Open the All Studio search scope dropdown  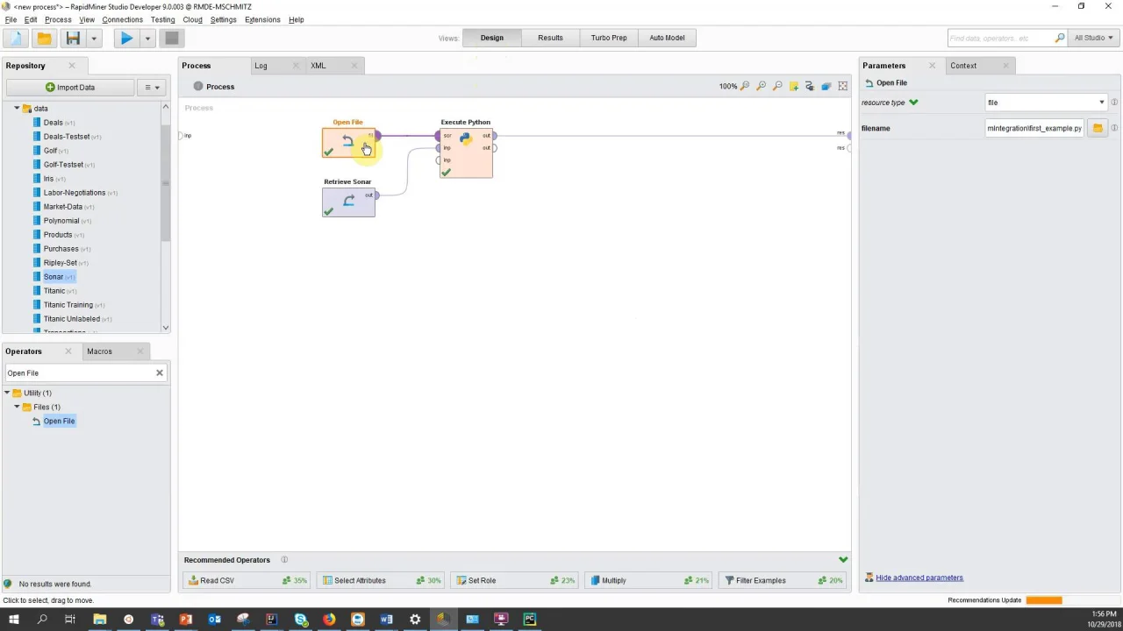click(1095, 38)
